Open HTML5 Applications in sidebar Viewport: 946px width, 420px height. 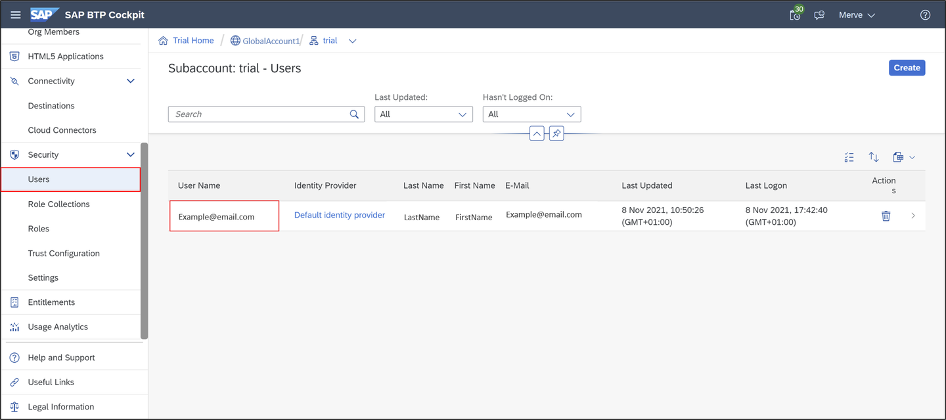click(66, 57)
